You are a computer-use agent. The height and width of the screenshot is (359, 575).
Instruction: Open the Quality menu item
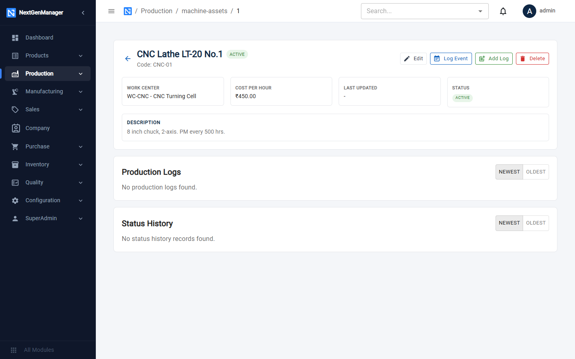coord(48,182)
